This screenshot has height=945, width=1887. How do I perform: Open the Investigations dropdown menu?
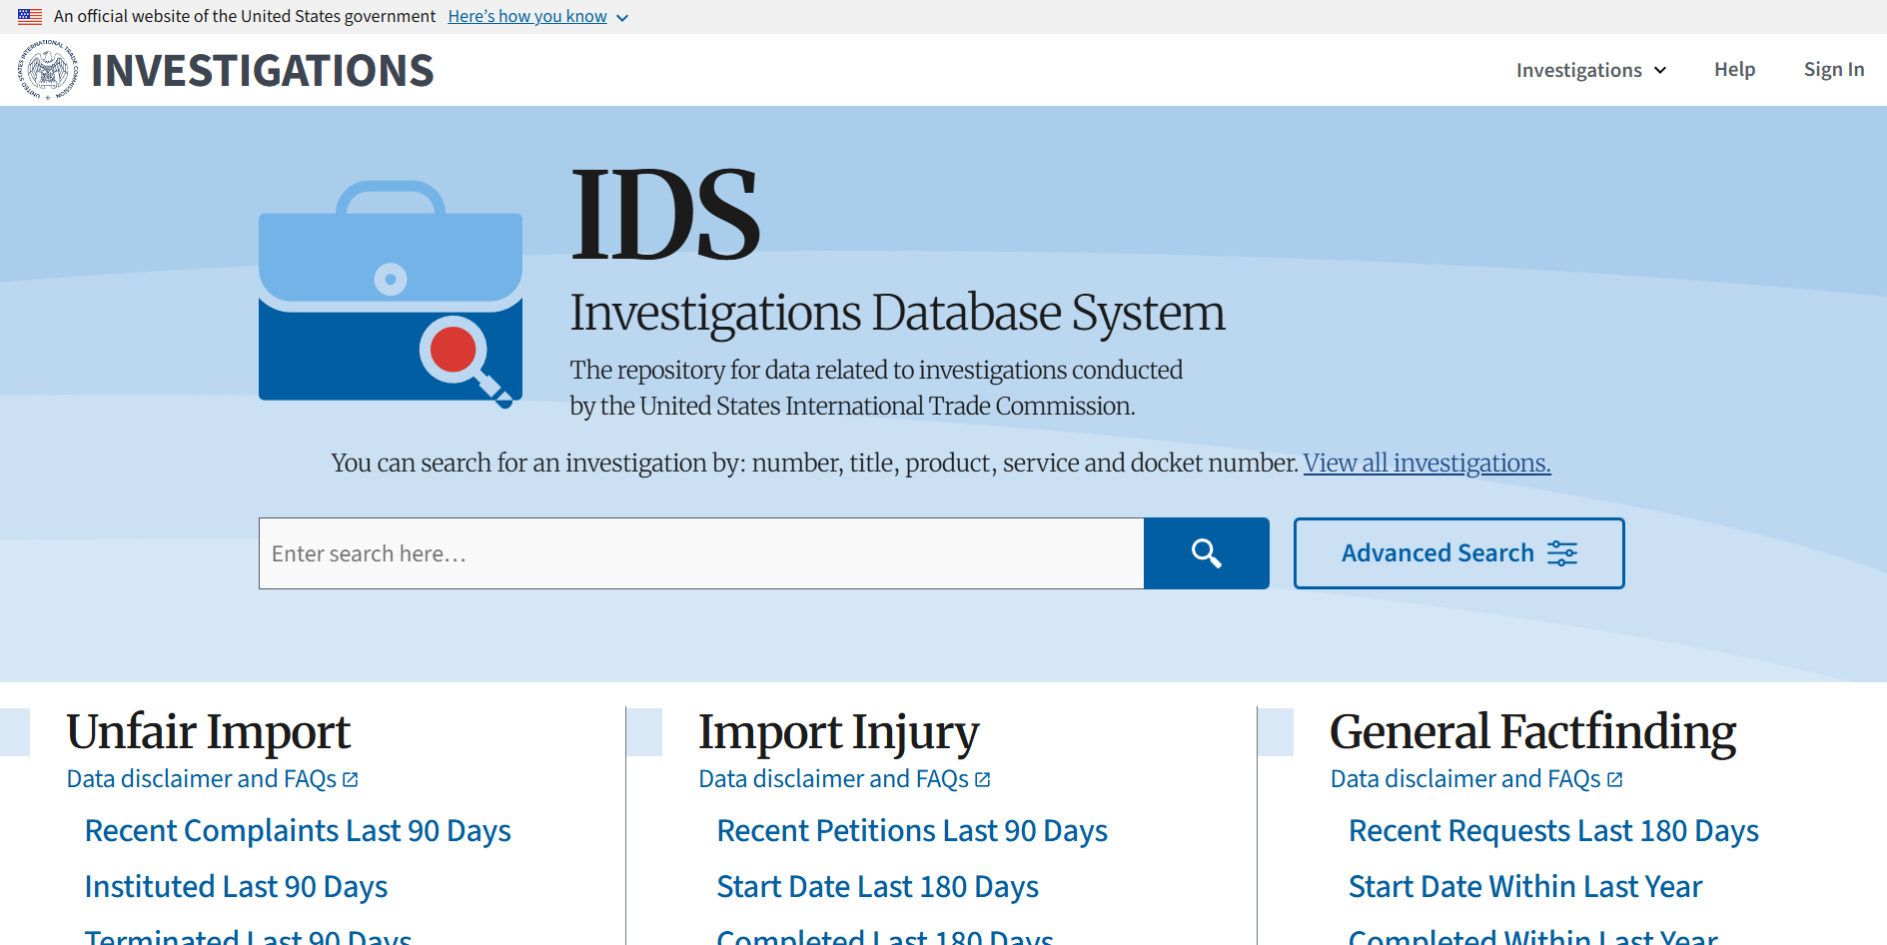click(x=1591, y=70)
